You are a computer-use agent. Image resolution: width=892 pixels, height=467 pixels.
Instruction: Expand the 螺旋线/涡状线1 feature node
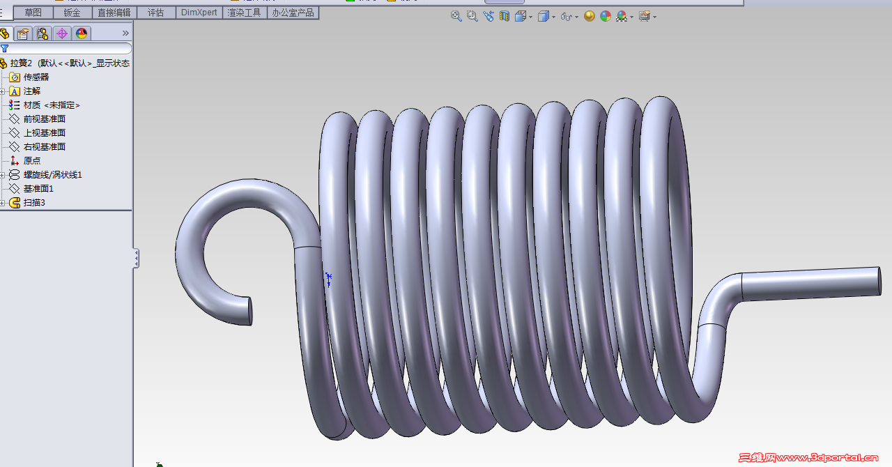(x=3, y=175)
